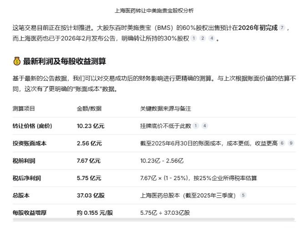Select value 5.75 亿元

coord(89,178)
